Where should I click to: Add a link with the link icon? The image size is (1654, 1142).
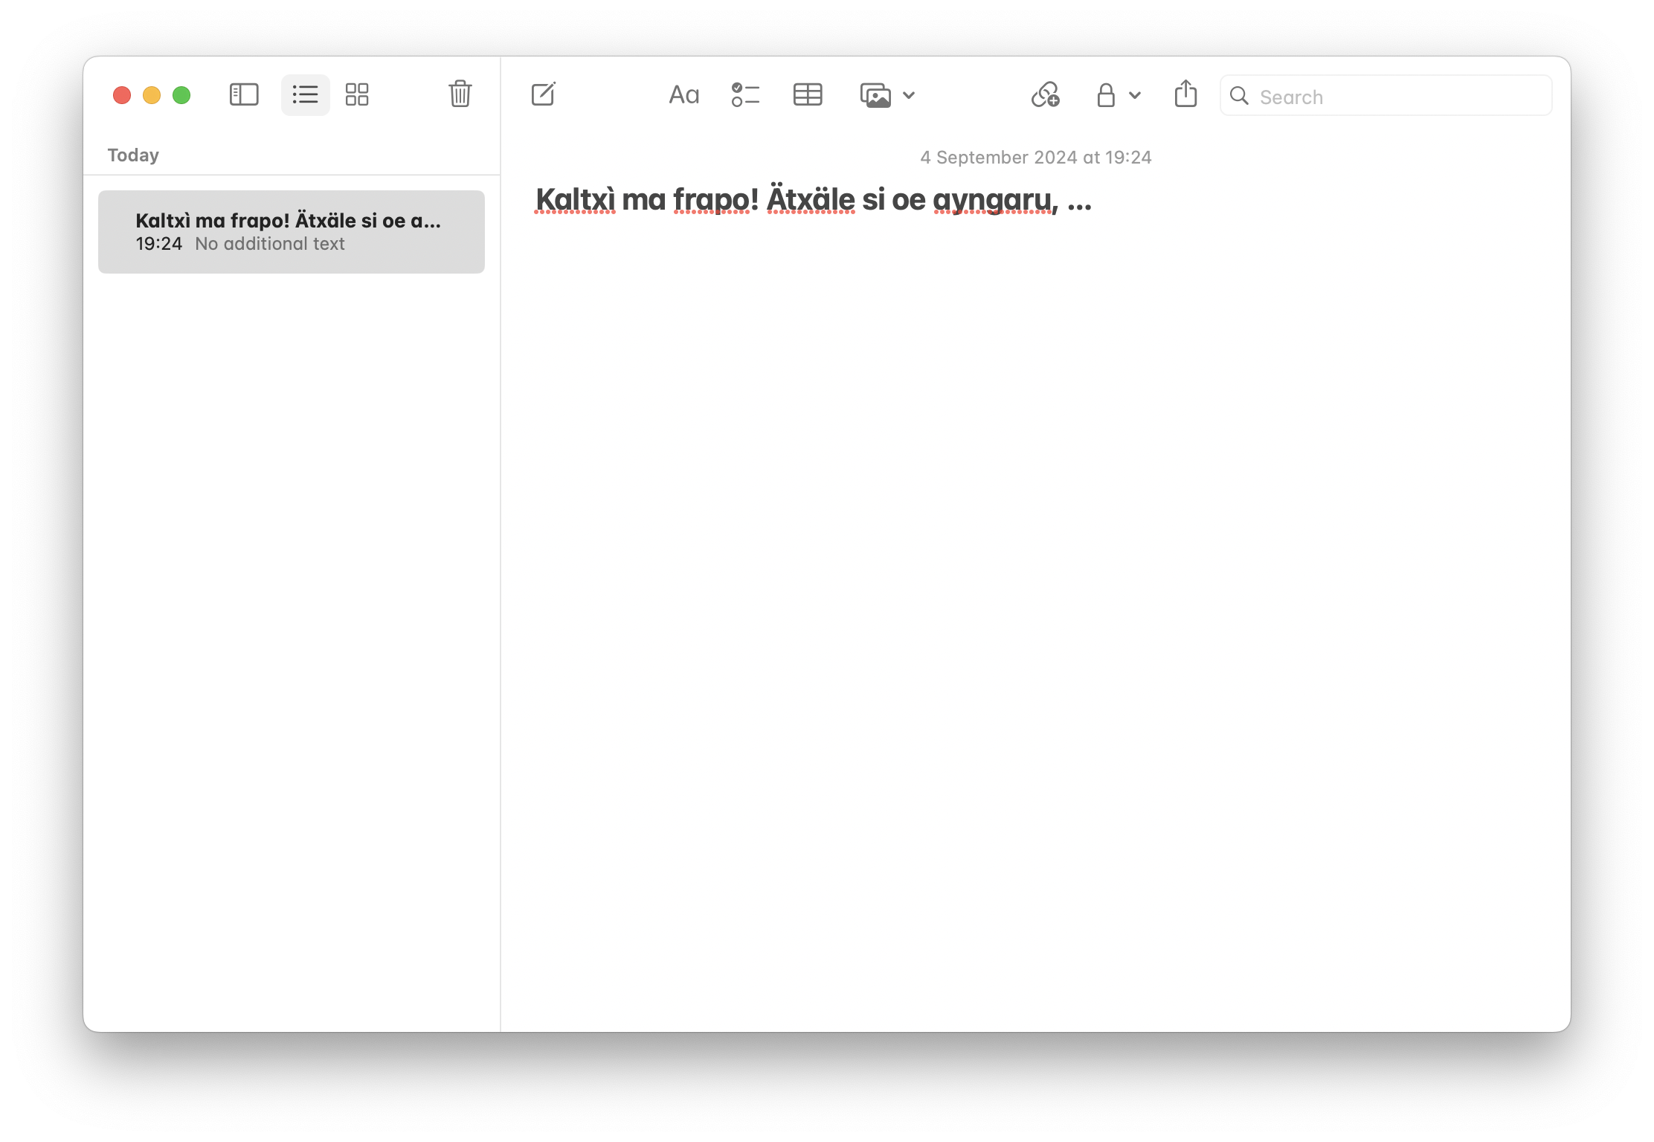tap(1045, 95)
